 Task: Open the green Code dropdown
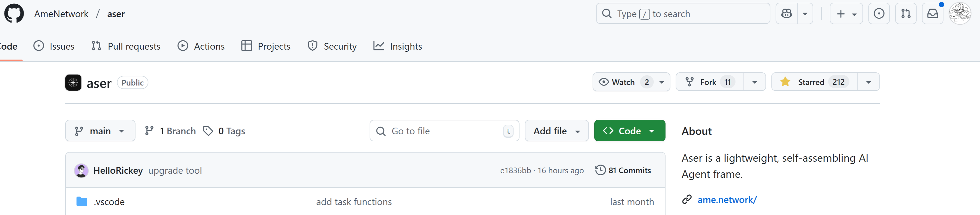[630, 131]
